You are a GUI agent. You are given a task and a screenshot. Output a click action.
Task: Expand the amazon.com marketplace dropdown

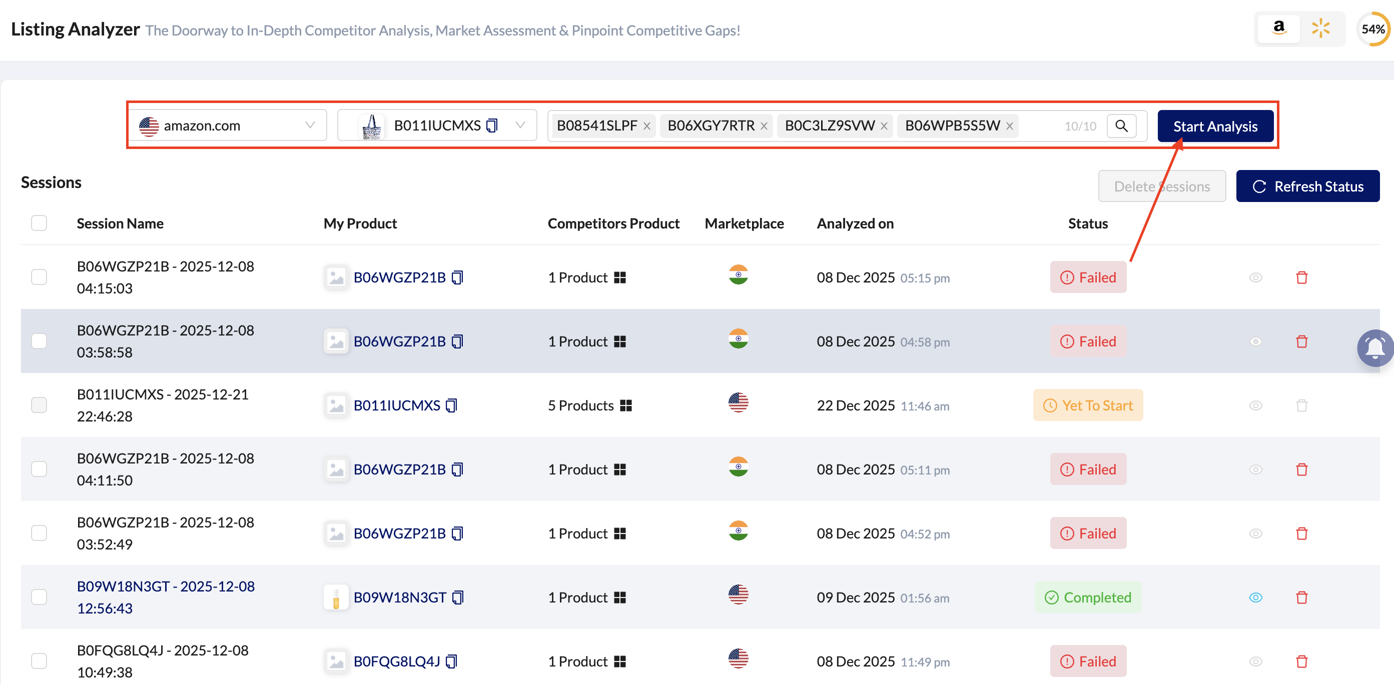310,125
